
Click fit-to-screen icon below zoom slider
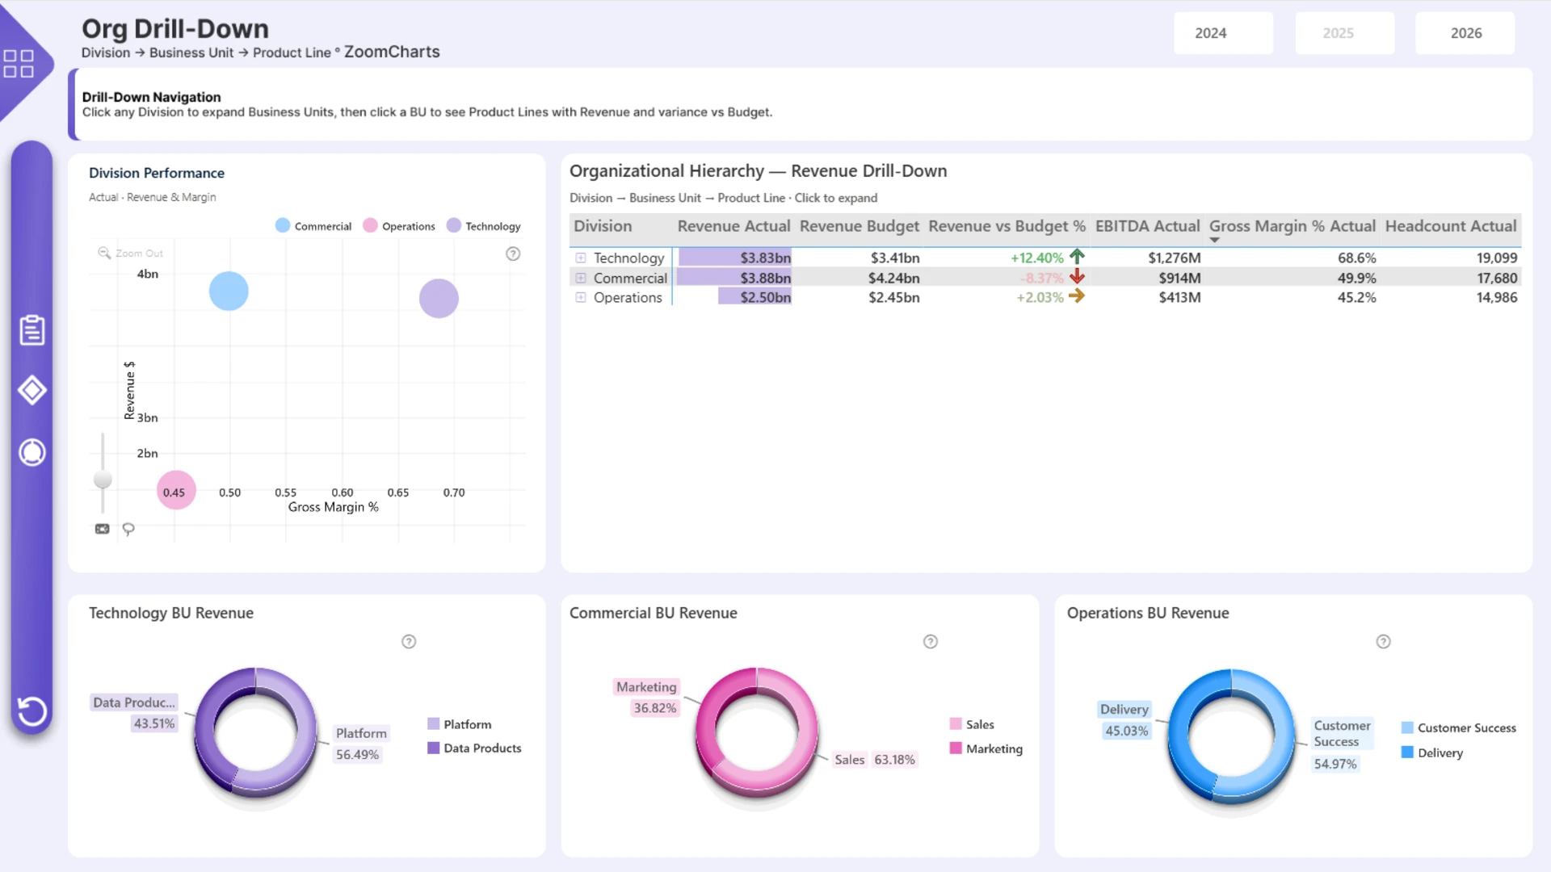tap(102, 529)
